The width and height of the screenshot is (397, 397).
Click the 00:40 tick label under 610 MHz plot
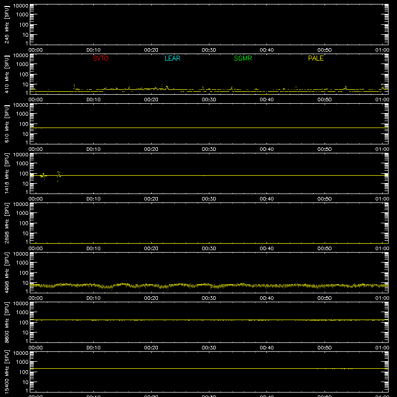click(266, 149)
